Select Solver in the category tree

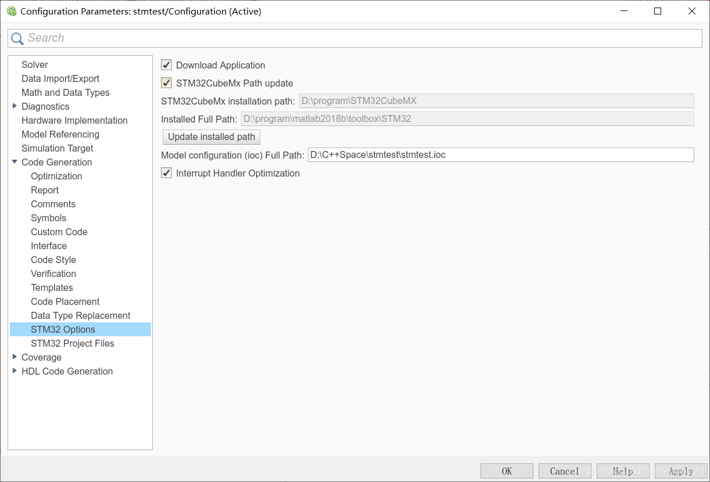point(35,64)
